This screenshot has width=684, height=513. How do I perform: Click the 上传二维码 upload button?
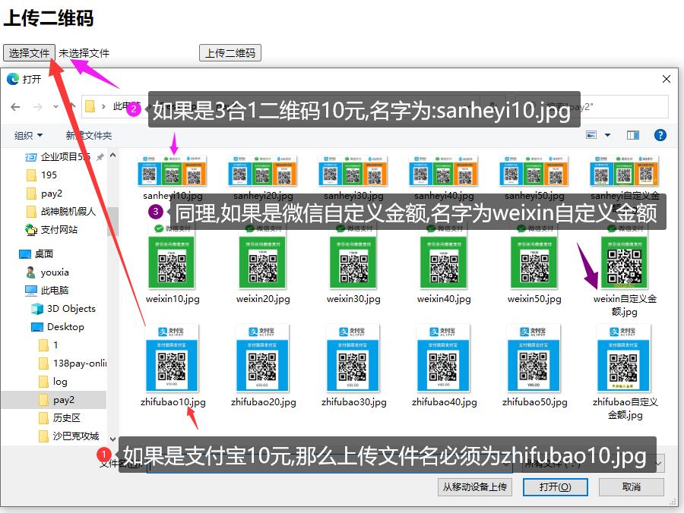click(230, 53)
